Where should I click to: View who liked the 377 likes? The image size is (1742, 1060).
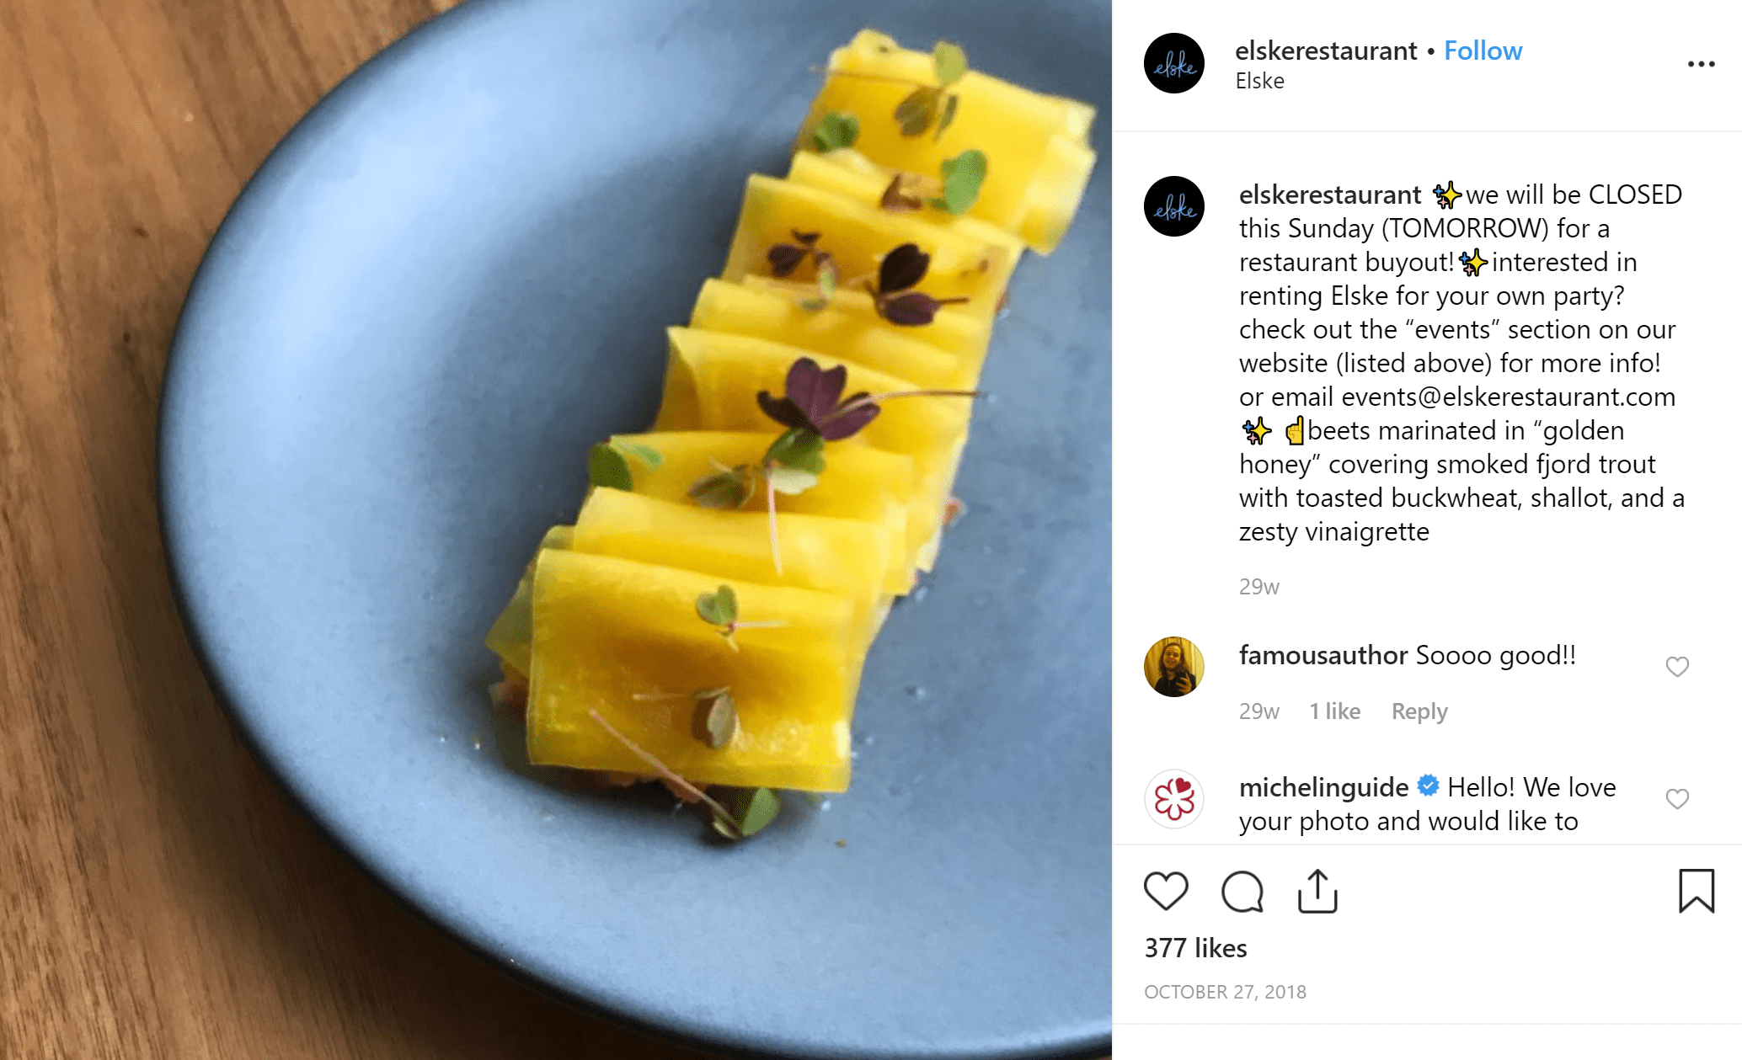click(x=1195, y=948)
